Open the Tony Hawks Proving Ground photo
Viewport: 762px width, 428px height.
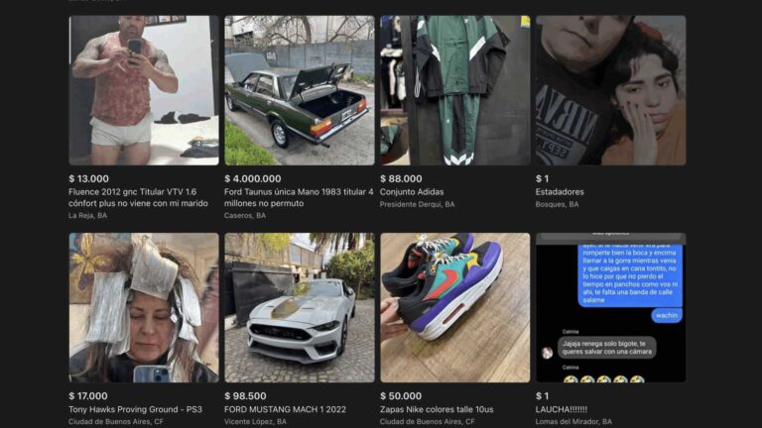point(144,308)
